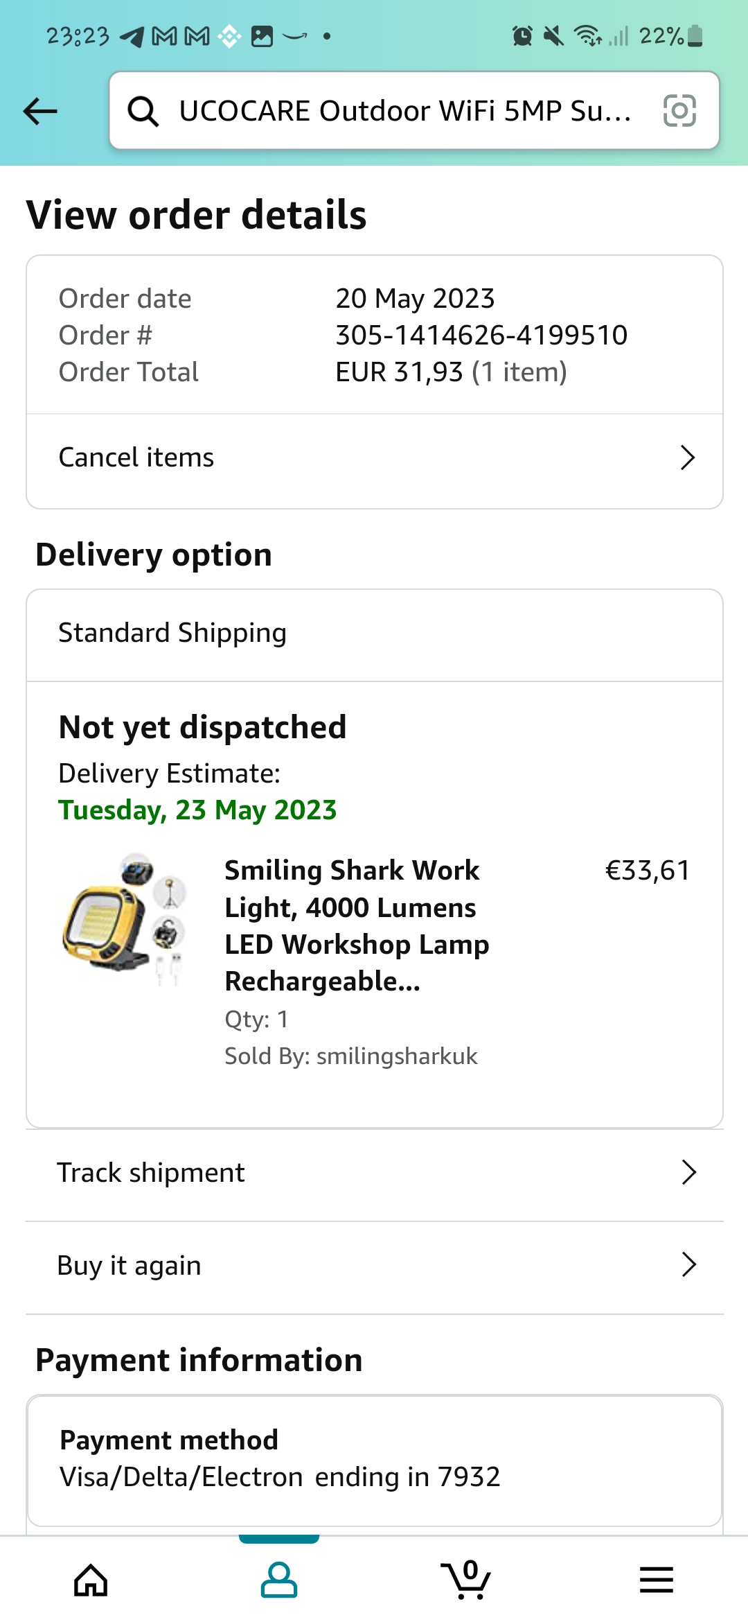Expand the Cancel items chevron

coord(687,457)
